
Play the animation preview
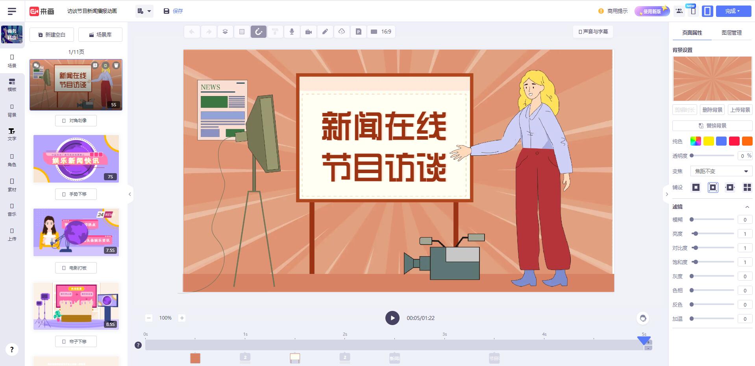pos(392,318)
